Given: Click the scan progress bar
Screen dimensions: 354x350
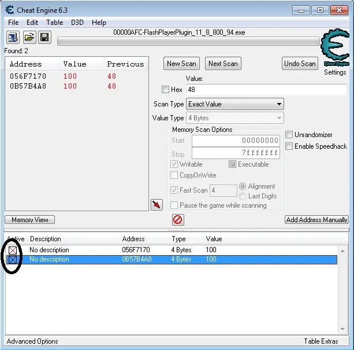Looking at the screenshot, I should point(188,41).
